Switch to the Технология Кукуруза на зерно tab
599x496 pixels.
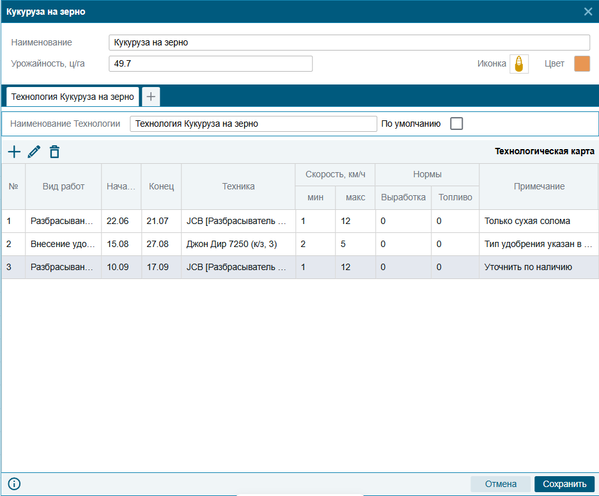click(x=73, y=97)
